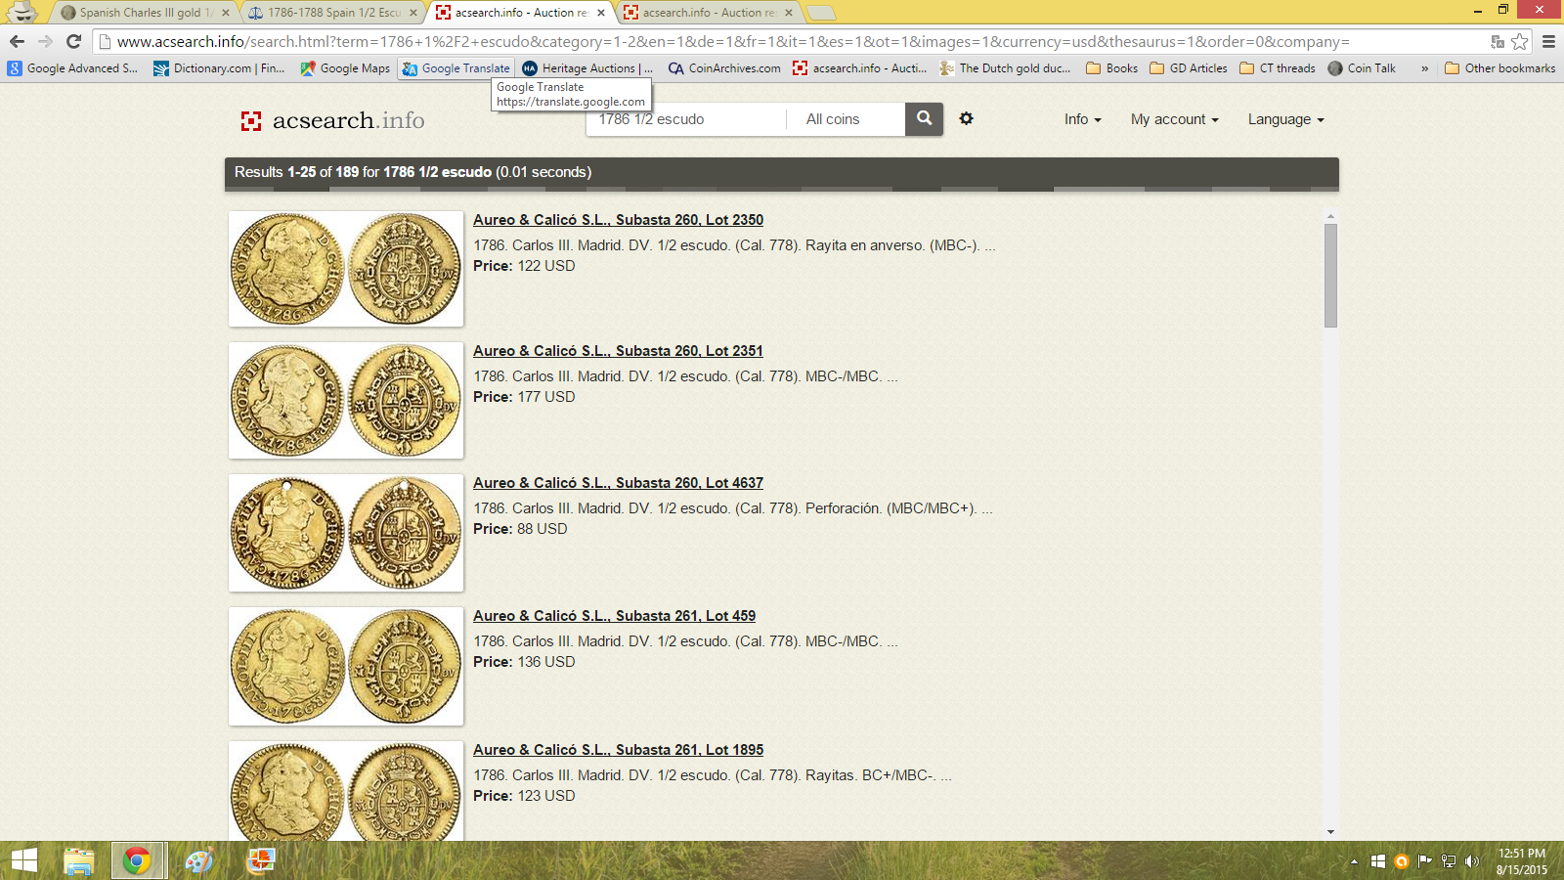1564x880 pixels.
Task: Open the Chrome menu hamburger icon
Action: coord(1548,41)
